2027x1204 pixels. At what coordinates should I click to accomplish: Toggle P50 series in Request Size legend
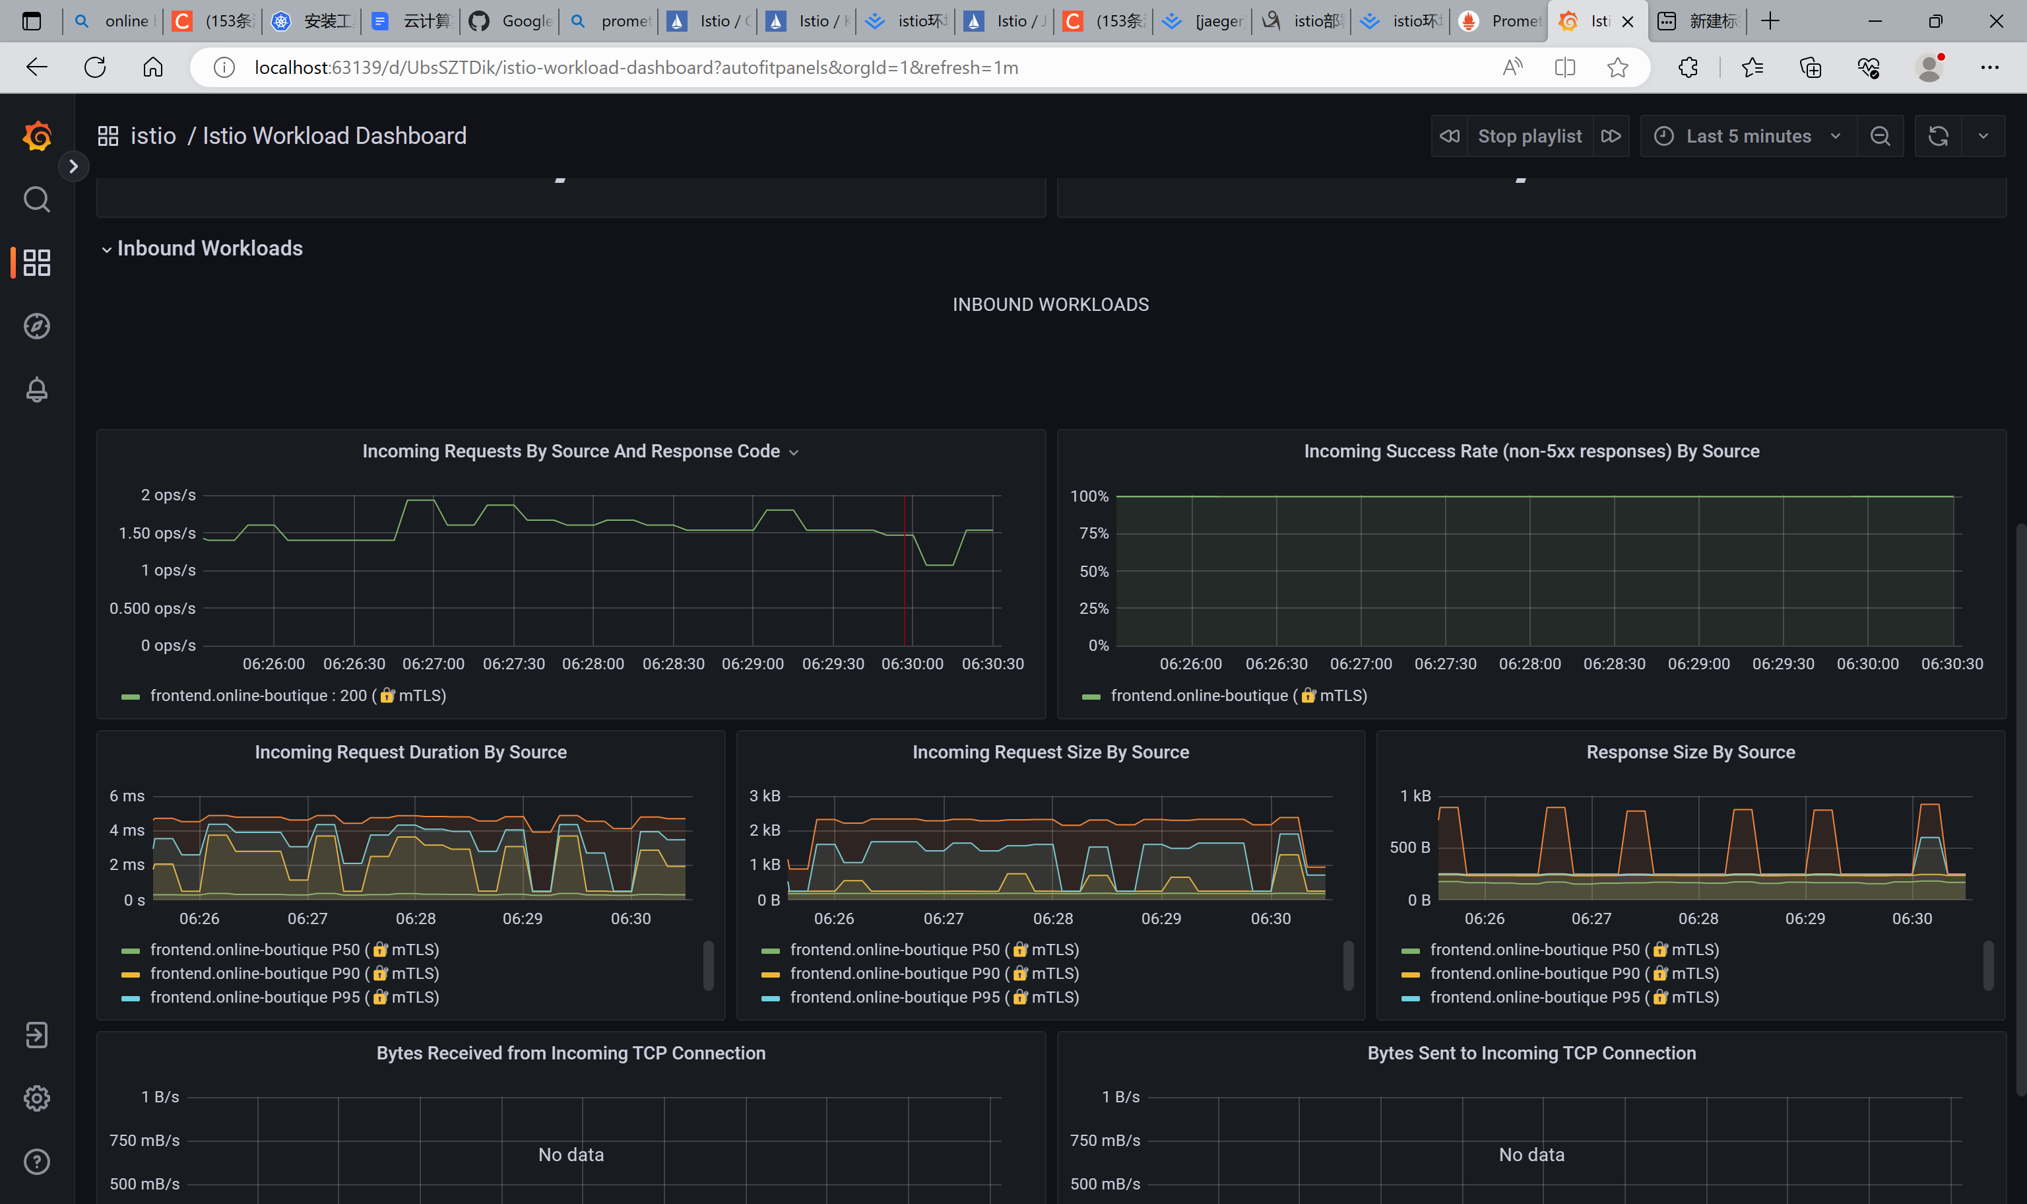[x=934, y=949]
